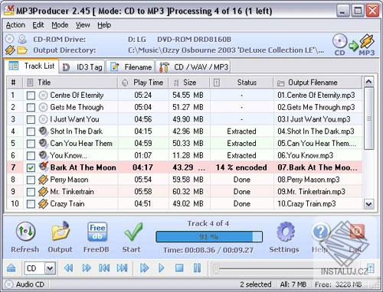Click the output folder icon near Output Directory
The height and width of the screenshot is (292, 383).
(x=22, y=50)
